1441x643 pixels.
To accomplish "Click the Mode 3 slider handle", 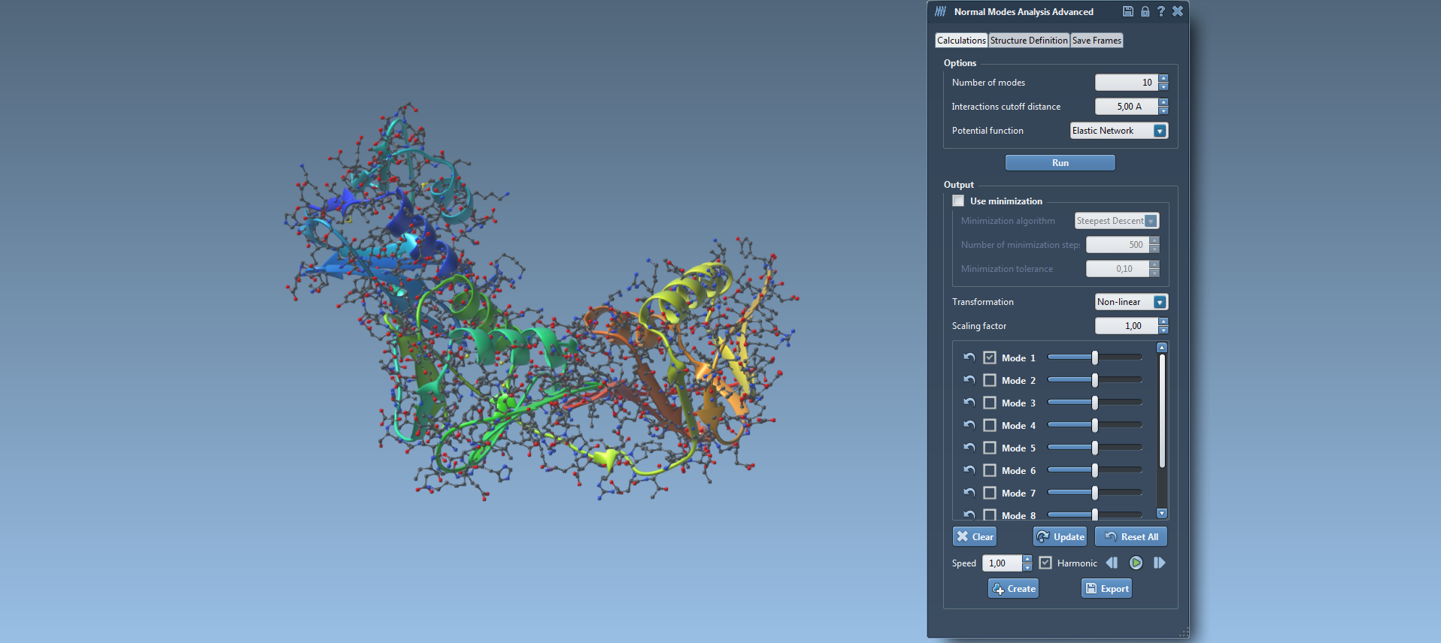I will click(1095, 403).
